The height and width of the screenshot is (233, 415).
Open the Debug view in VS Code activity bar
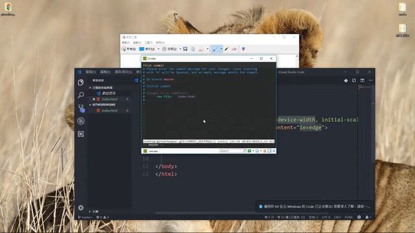(x=81, y=121)
